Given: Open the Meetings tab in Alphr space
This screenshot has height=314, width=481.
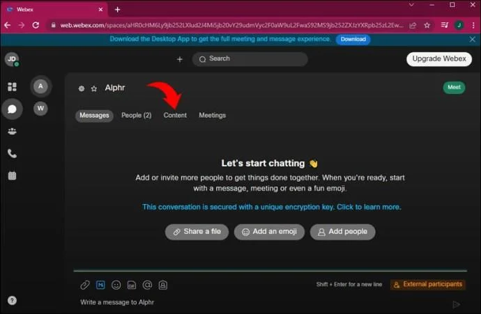Looking at the screenshot, I should coord(213,116).
